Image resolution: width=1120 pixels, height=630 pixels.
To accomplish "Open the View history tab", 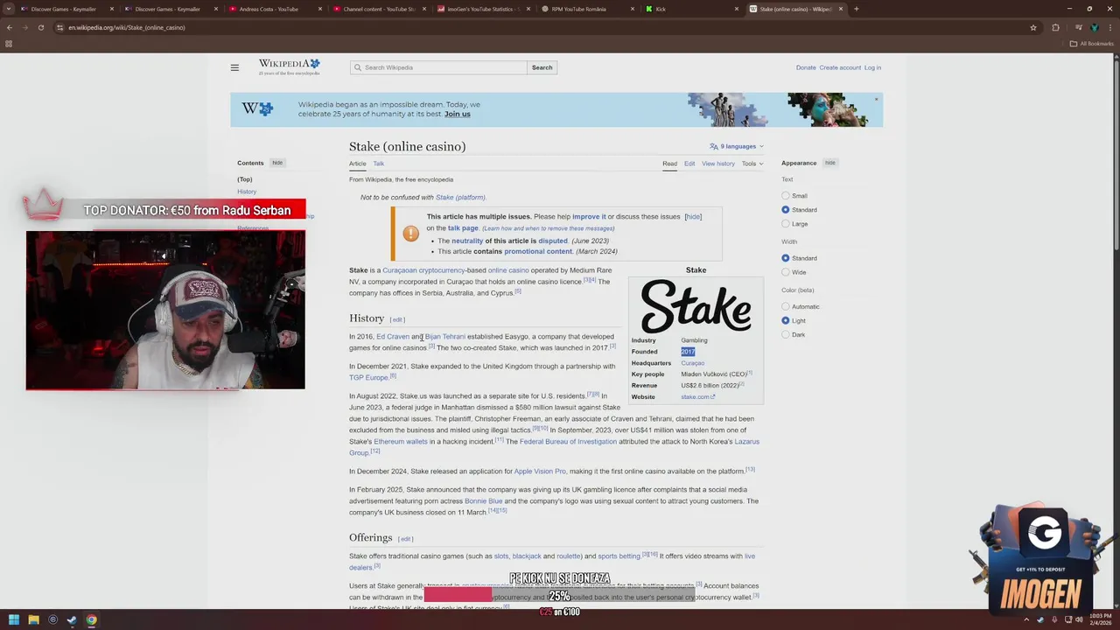I will (718, 164).
